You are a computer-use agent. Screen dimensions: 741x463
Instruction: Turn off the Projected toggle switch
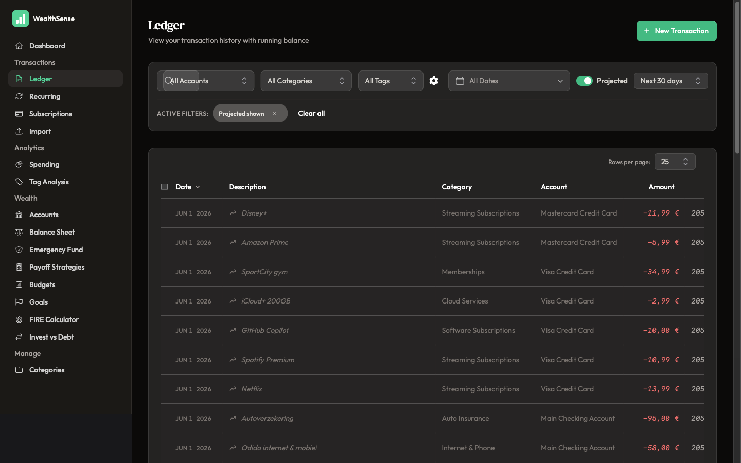585,81
